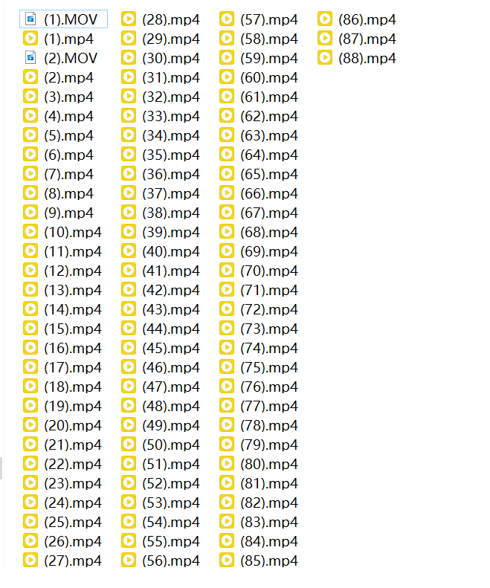Click the yellow play icon of (1).mp4
The height and width of the screenshot is (588, 490).
[x=30, y=38]
